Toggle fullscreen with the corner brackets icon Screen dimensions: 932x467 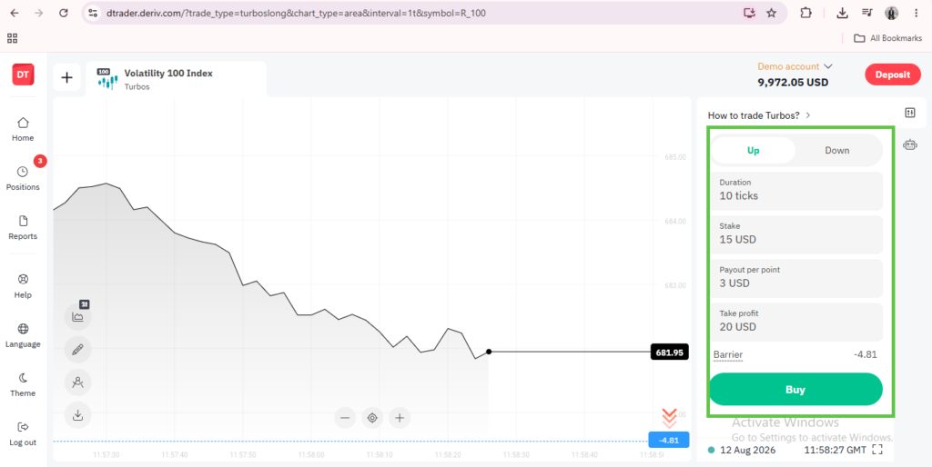pos(877,450)
